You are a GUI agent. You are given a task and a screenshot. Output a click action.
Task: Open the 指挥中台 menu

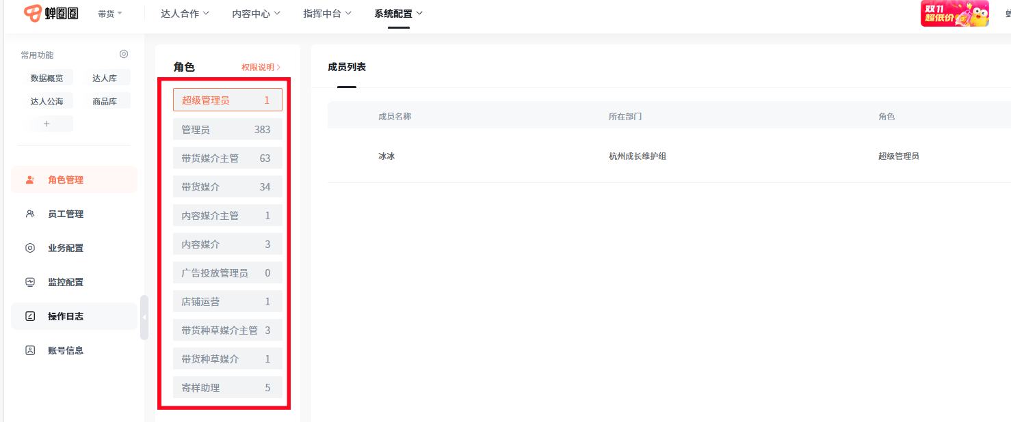coord(327,14)
